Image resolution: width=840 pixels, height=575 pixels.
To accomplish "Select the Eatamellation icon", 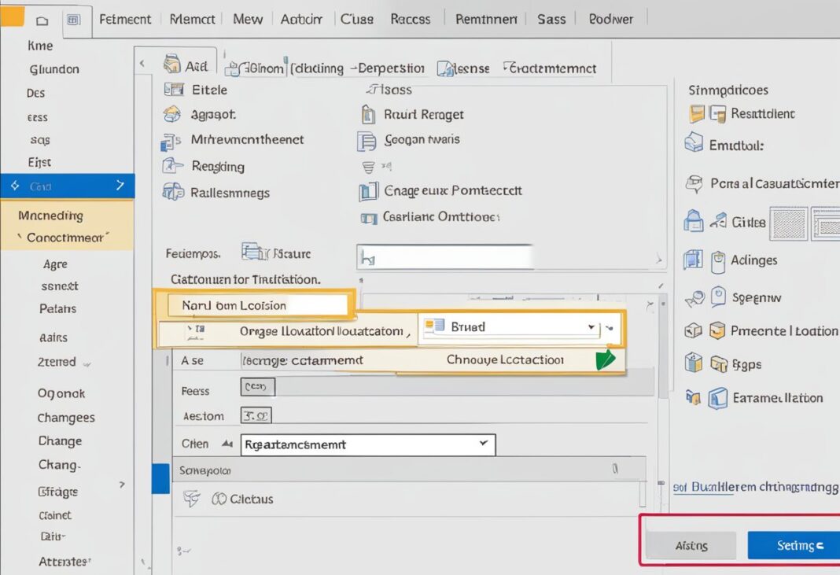I will pyautogui.click(x=718, y=398).
